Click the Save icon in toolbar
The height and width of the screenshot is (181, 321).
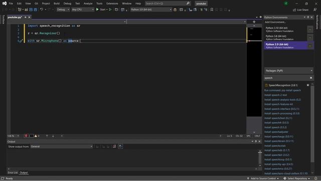click(31, 10)
